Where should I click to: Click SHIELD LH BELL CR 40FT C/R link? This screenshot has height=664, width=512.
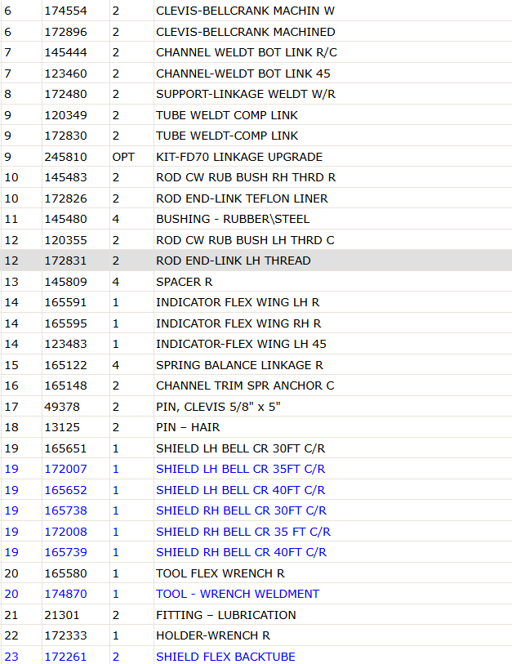[240, 490]
